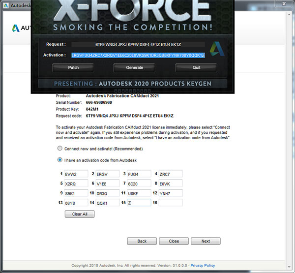Click the Autodesk 2020 Products Keygen banner
The width and height of the screenshot is (295, 273).
tap(133, 84)
